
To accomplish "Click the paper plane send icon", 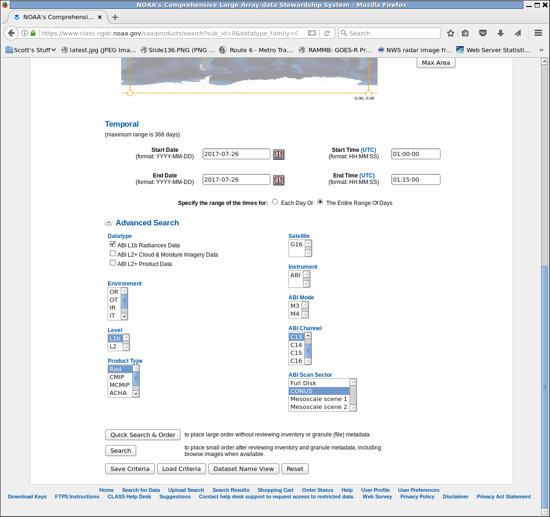I will [518, 33].
